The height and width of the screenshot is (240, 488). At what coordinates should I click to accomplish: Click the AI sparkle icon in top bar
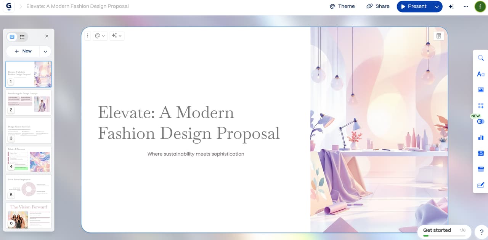coord(451,6)
